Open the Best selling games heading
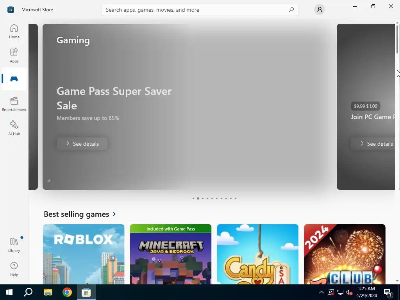The height and width of the screenshot is (300, 400). 77,214
